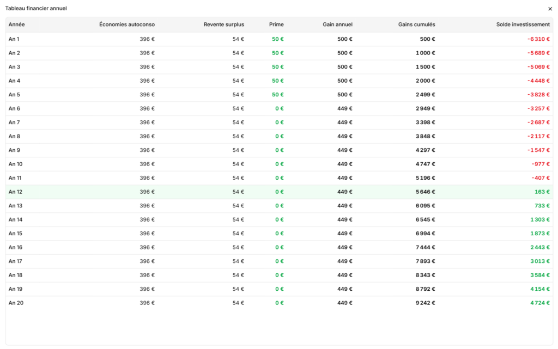Click the Économies autoconso column header
The image size is (558, 349).
127,25
